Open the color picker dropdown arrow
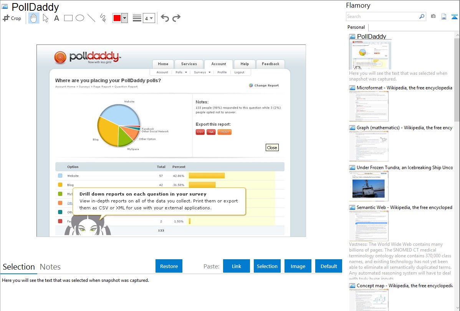460x311 pixels. coord(124,18)
